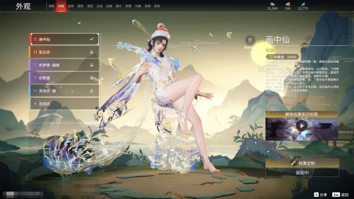Click the coin currency icon above 31,549
354x199 pixels.
point(272,4)
